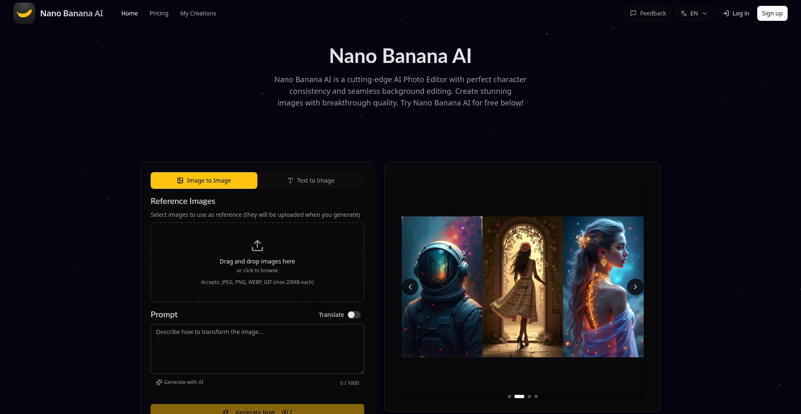Click 'Drag and drop images here' text

[x=257, y=261]
